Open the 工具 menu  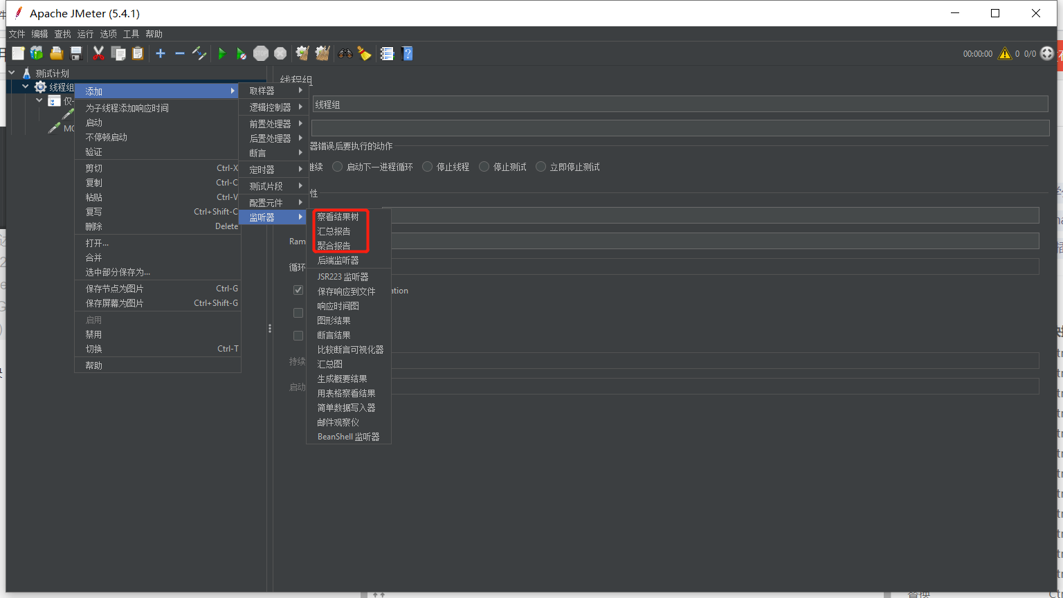click(x=131, y=33)
